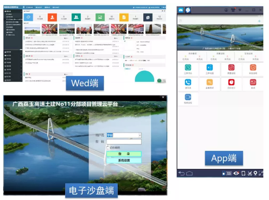Open the red star quality inspection icon
This screenshot has height=200, width=269.
click(x=231, y=67)
